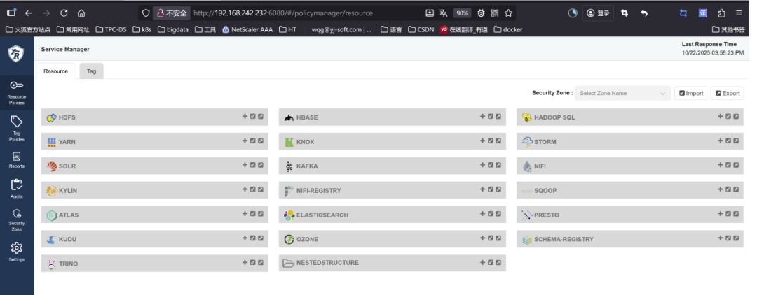The height and width of the screenshot is (295, 757).
Task: Click the Import button near Security Zone
Action: [x=691, y=94]
